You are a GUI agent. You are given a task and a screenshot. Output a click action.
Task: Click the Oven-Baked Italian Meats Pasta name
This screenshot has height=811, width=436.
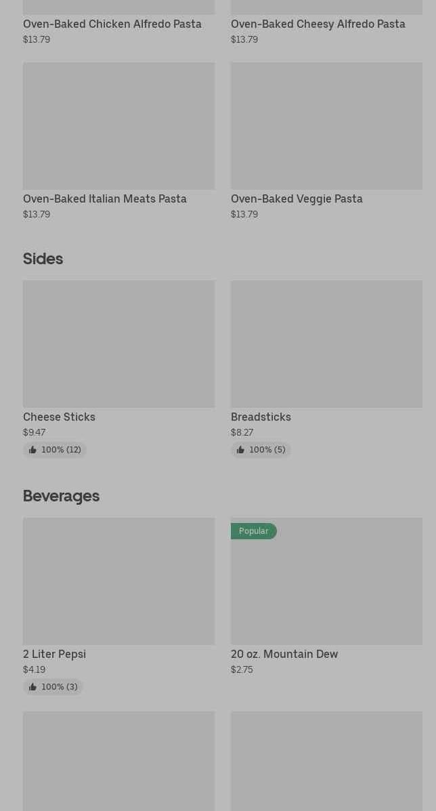tap(105, 199)
